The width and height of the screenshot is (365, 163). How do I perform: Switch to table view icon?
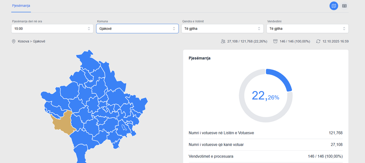point(345,6)
